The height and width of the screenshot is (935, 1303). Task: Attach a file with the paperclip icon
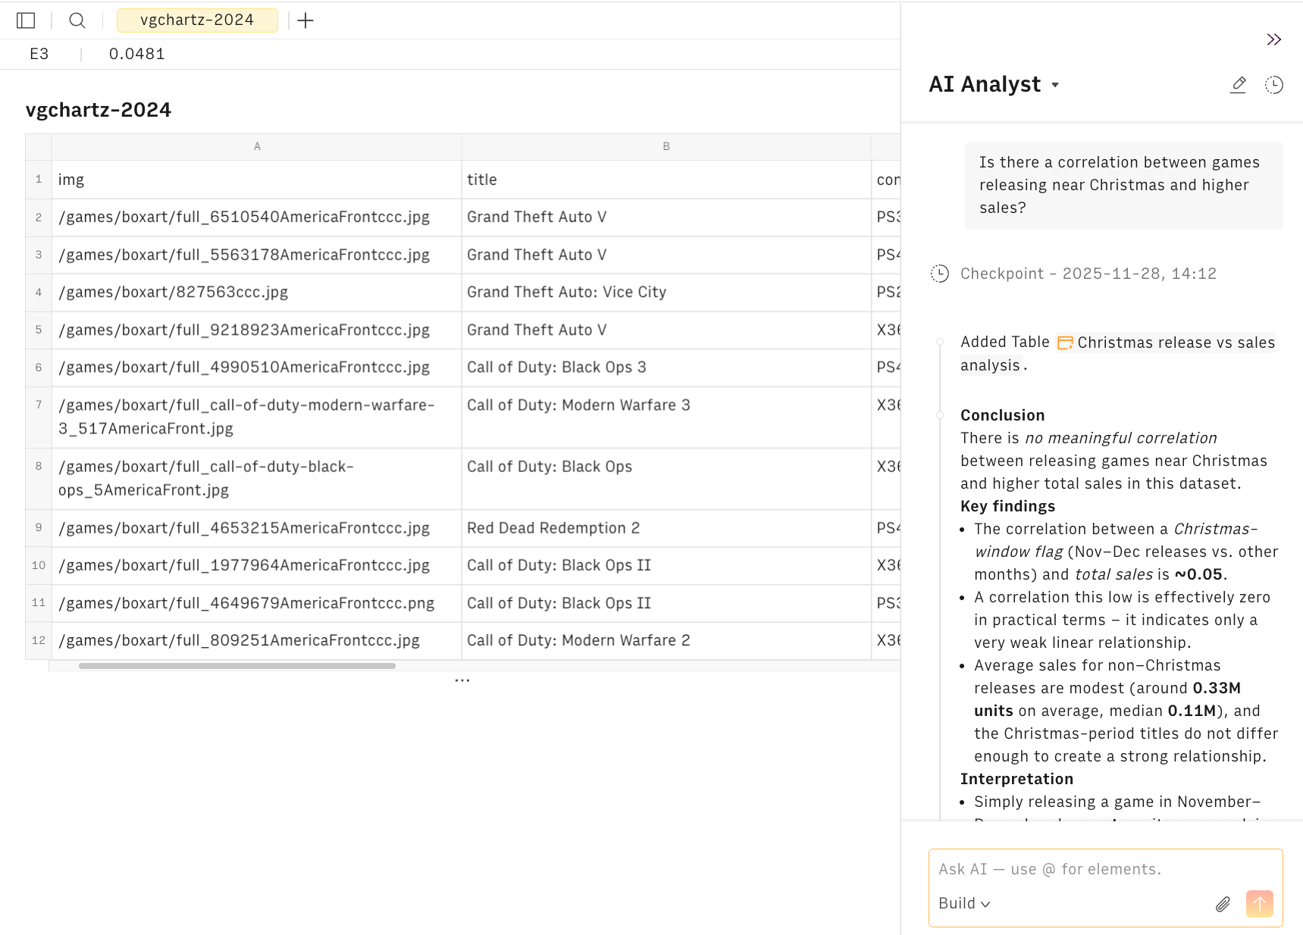(x=1223, y=904)
